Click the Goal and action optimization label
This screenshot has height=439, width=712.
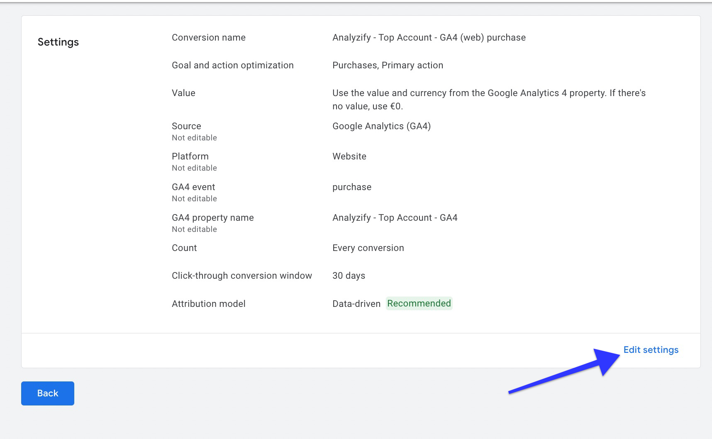click(233, 65)
